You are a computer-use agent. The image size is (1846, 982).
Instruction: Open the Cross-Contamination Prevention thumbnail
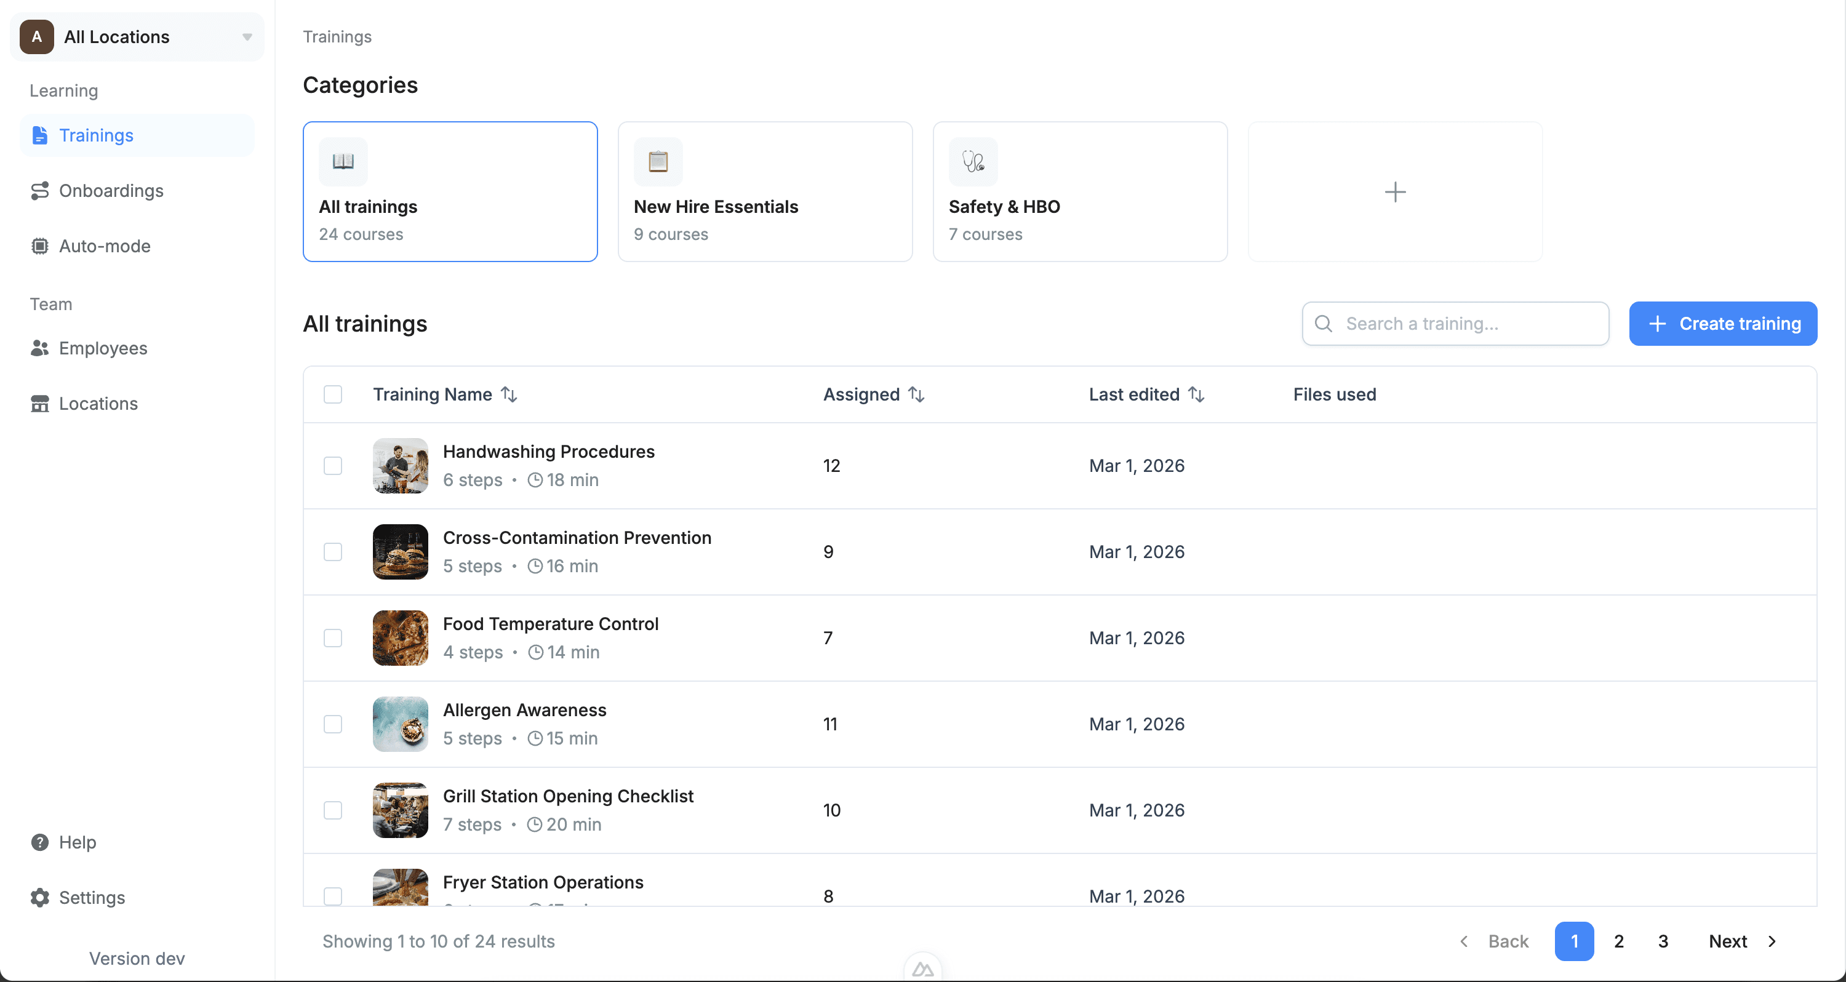401,552
